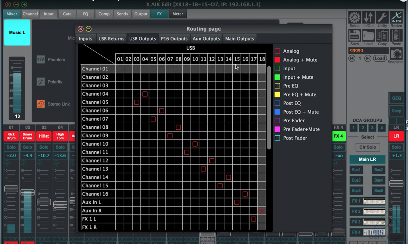This screenshot has width=408, height=244.
Task: Select the FX 3 sends button
Action: click(356, 222)
